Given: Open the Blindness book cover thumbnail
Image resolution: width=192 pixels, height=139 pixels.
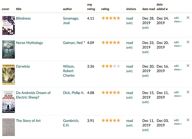Looking at the screenshot, I should click(x=8, y=25).
